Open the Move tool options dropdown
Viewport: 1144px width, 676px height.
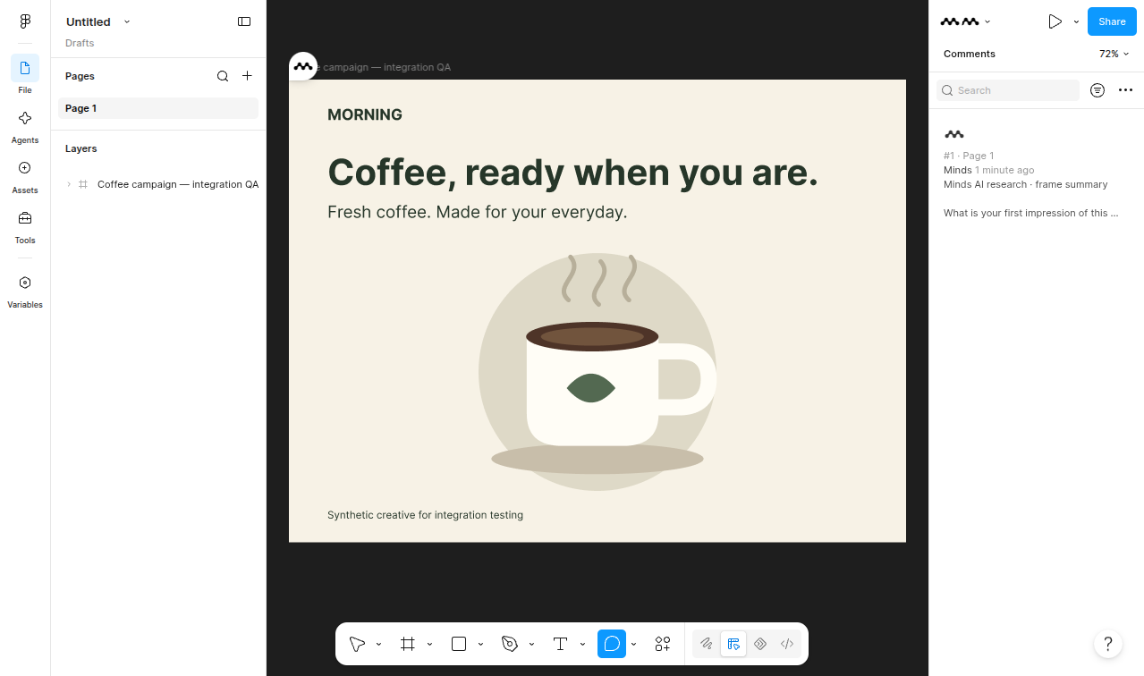click(379, 644)
